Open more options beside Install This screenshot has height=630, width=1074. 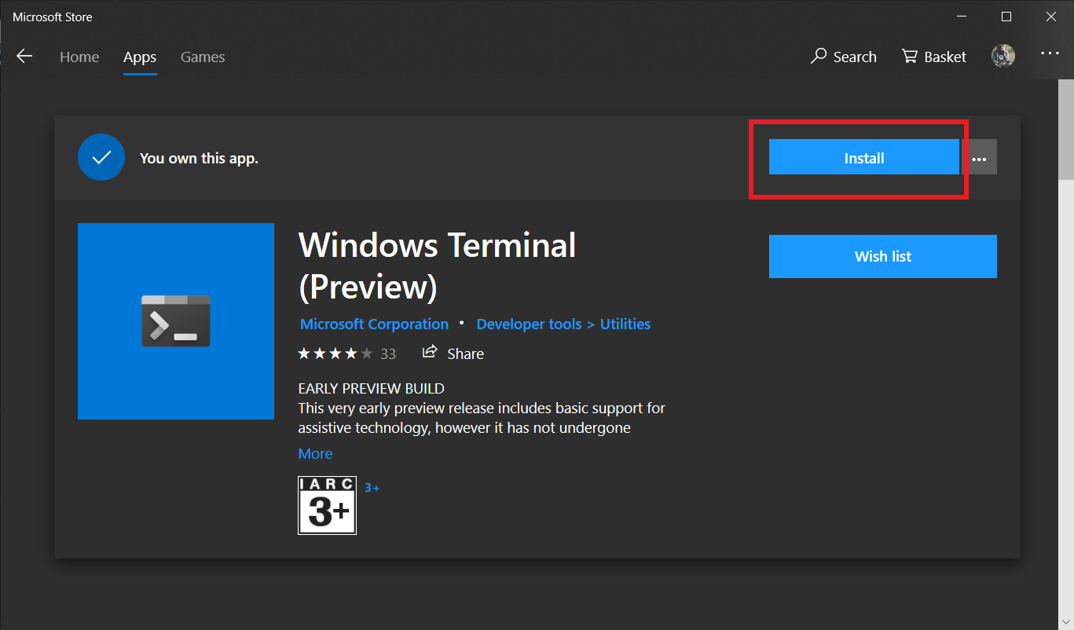click(x=980, y=157)
